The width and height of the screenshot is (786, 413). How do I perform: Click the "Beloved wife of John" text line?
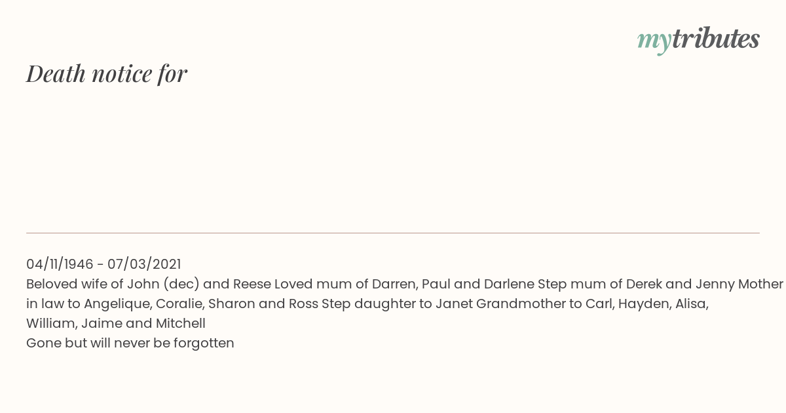405,284
